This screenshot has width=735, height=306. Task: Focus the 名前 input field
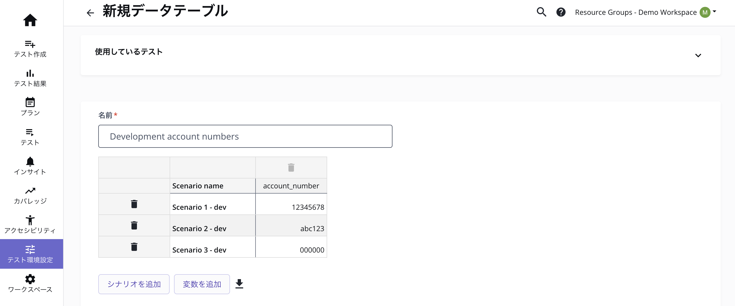pyautogui.click(x=245, y=136)
